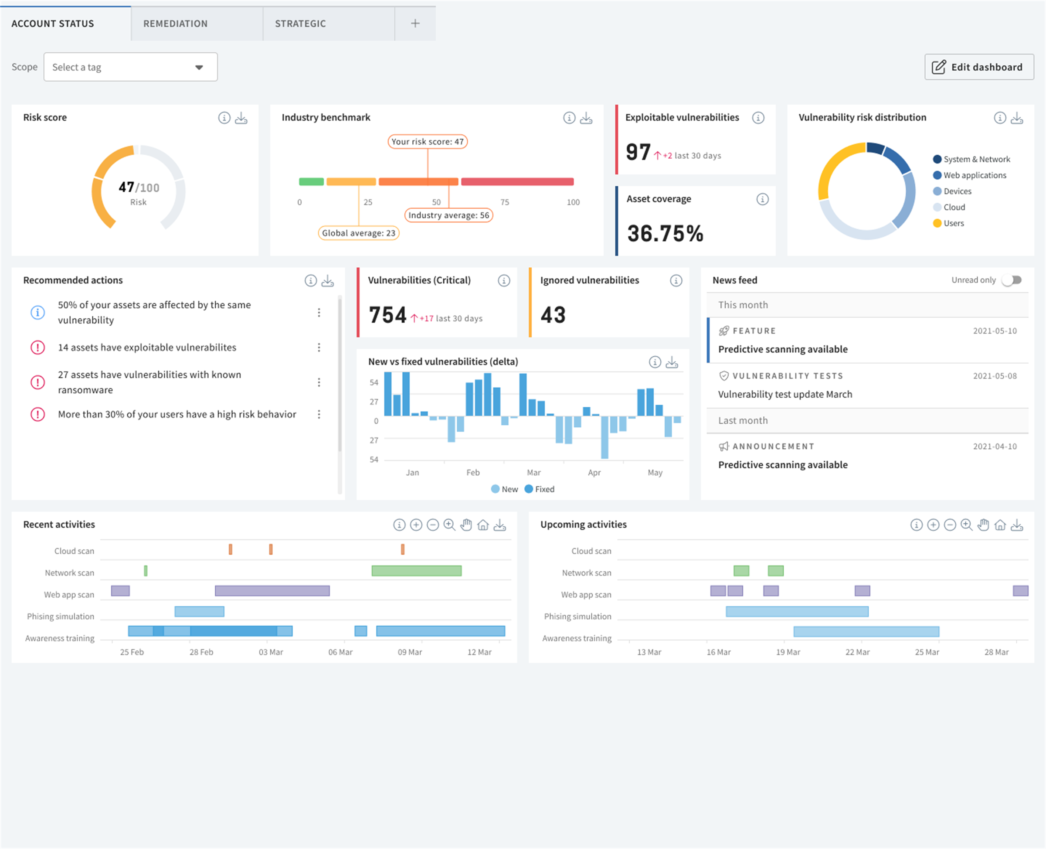Open Vulnerability risk distribution info

pyautogui.click(x=1000, y=118)
